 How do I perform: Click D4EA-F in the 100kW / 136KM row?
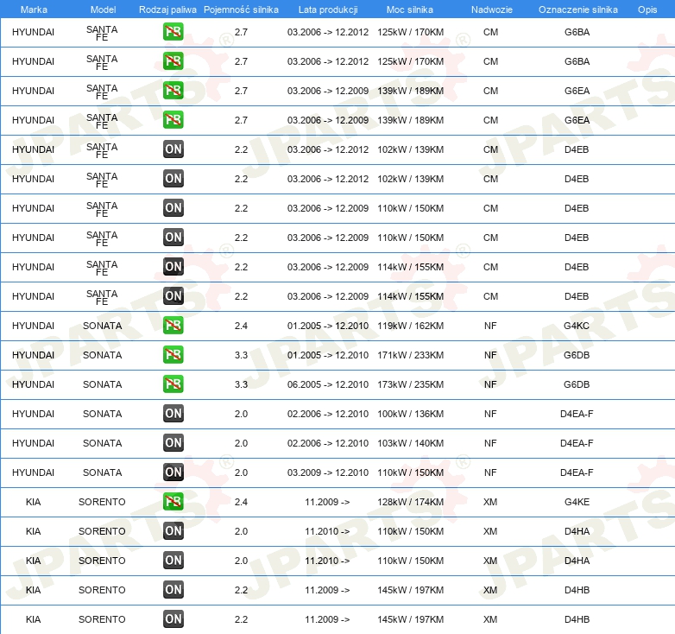(577, 414)
